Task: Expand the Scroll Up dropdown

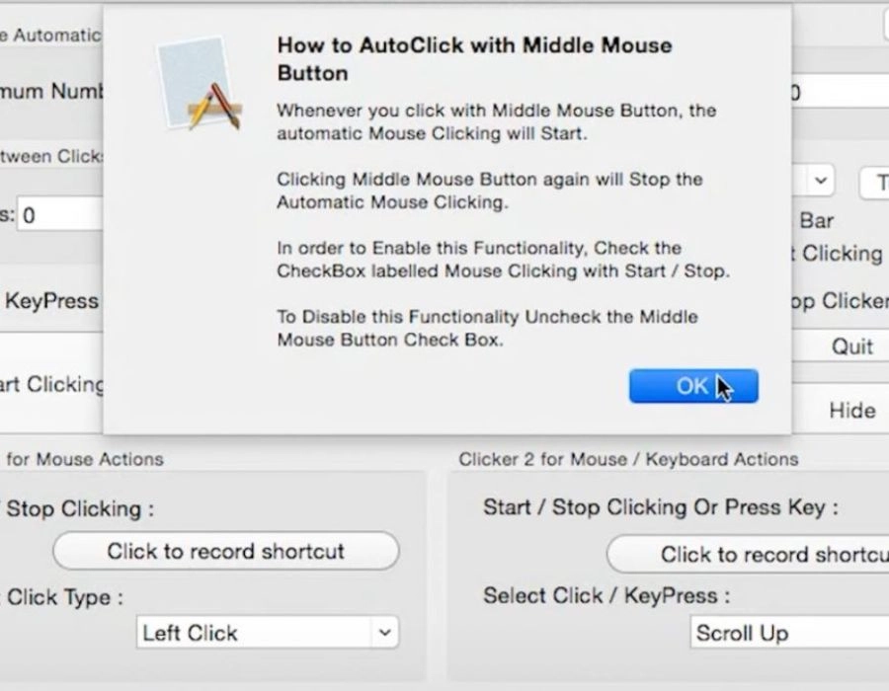Action: (x=788, y=633)
